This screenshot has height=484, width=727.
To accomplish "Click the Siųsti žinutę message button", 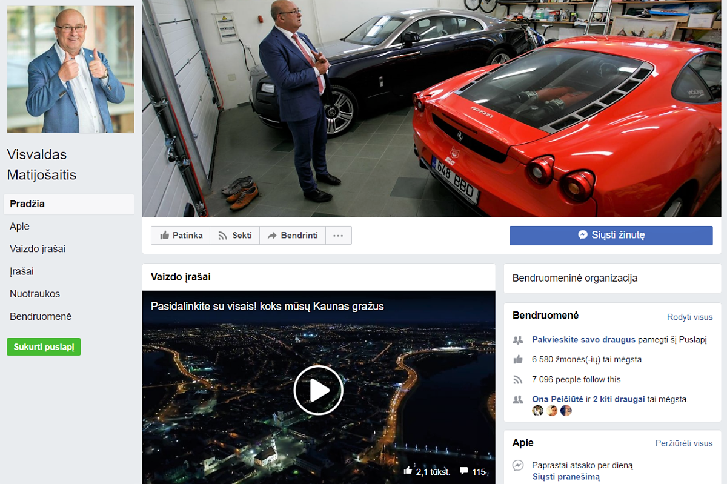I will [611, 235].
